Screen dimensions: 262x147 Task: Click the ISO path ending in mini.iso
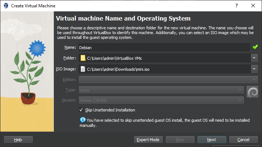coord(118,69)
